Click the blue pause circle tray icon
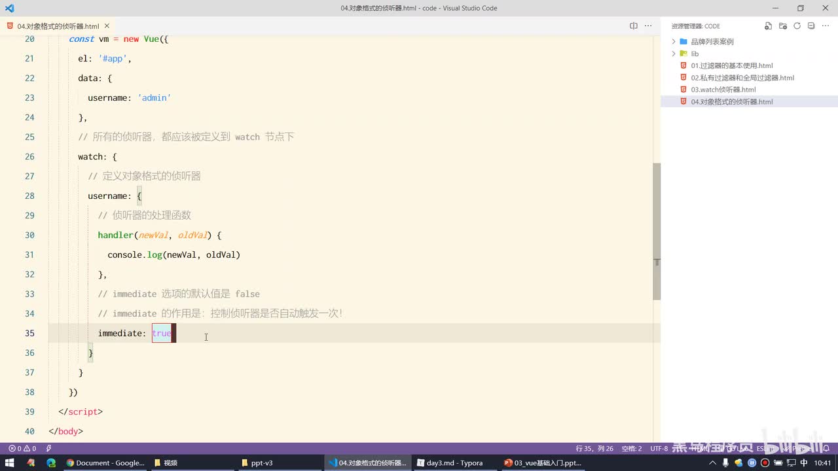This screenshot has width=838, height=471. [x=752, y=462]
